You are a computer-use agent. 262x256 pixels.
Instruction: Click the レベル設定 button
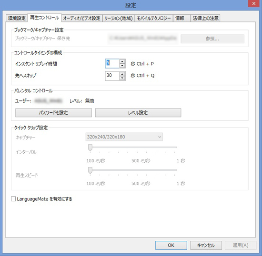point(138,113)
